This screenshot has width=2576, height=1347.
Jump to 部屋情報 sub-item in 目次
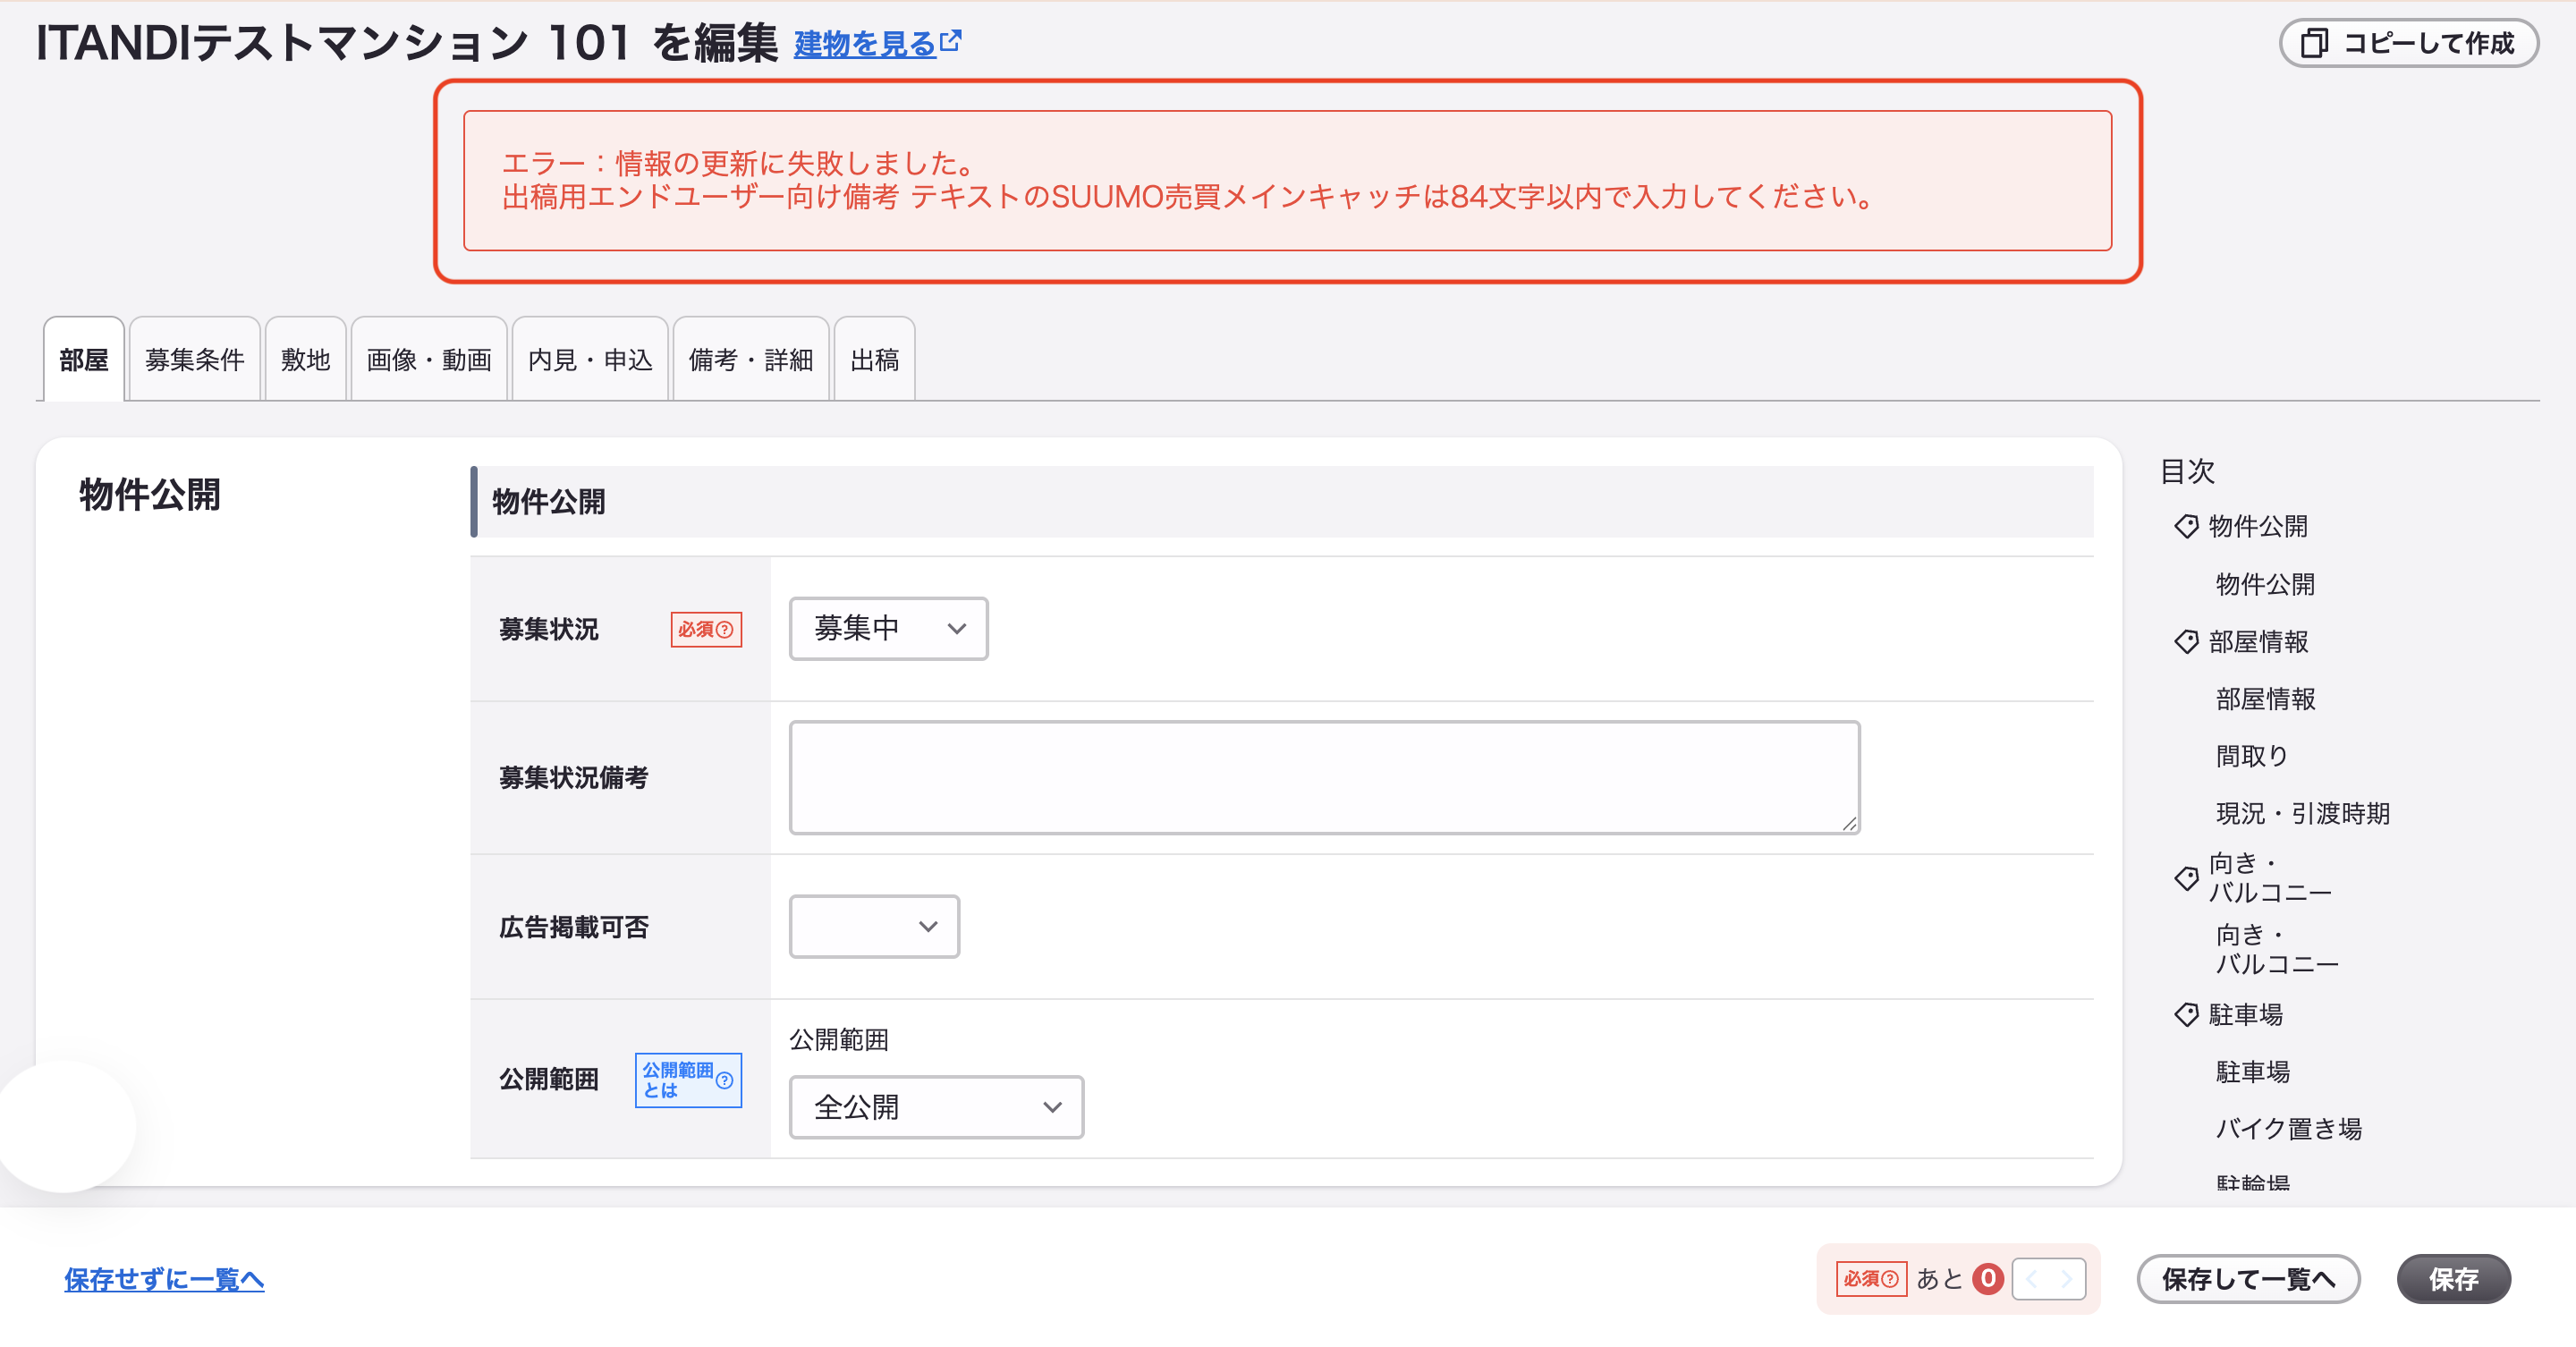click(x=2265, y=699)
